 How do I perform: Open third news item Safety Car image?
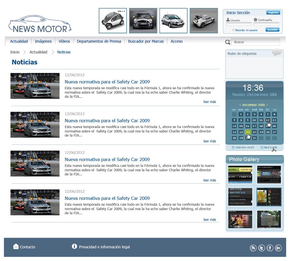tap(35, 164)
